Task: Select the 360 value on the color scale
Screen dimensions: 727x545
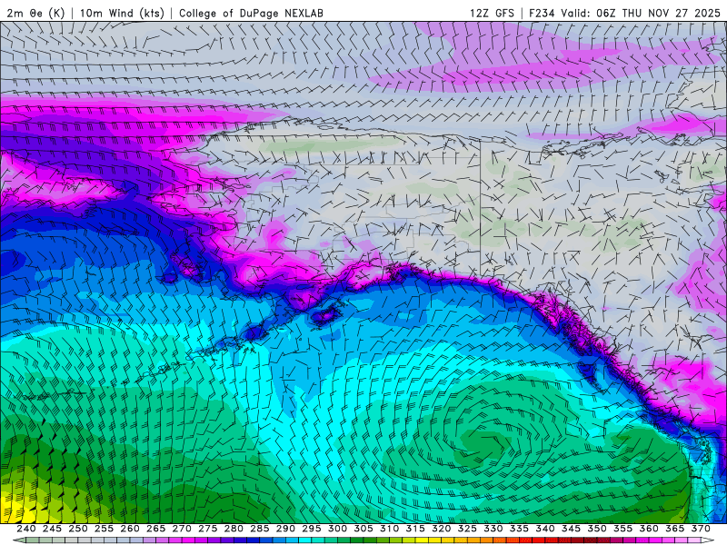Action: coord(649,529)
